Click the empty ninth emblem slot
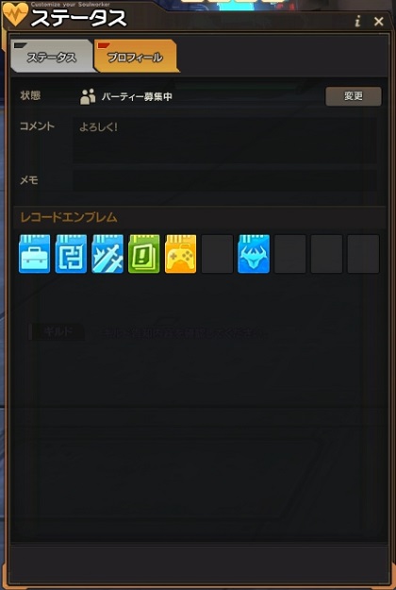396x590 pixels. pyautogui.click(x=326, y=254)
